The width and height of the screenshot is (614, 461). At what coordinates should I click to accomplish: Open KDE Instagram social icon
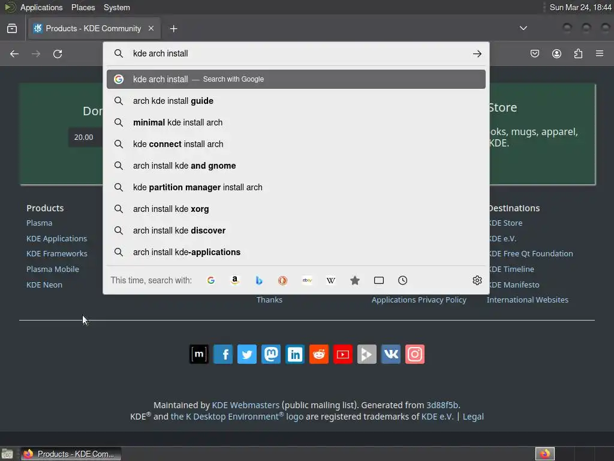pos(415,354)
